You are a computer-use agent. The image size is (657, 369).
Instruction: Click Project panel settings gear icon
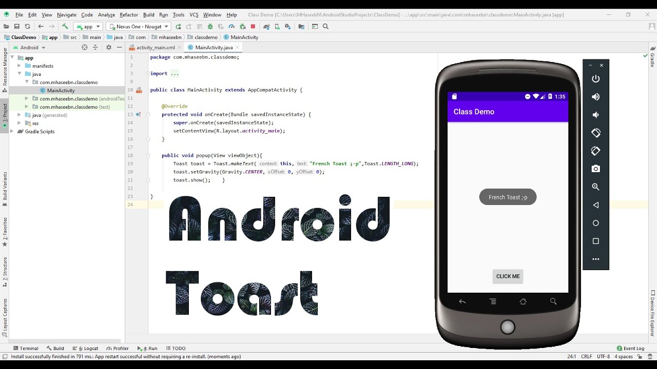pos(108,47)
